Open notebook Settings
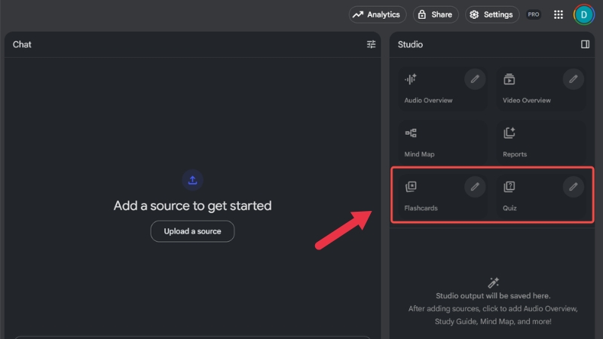This screenshot has height=339, width=603. coord(491,14)
